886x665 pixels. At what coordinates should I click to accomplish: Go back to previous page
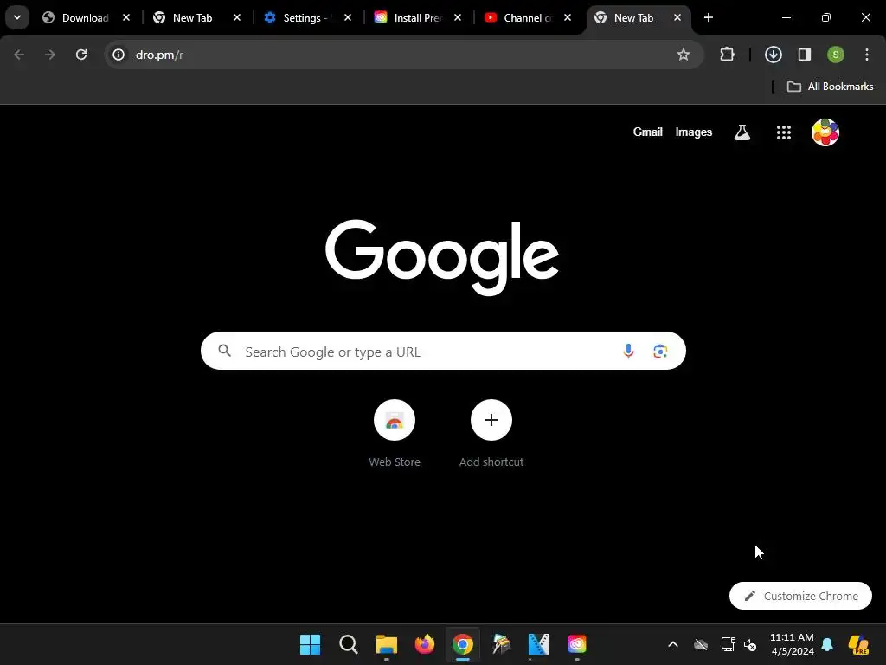tap(19, 55)
